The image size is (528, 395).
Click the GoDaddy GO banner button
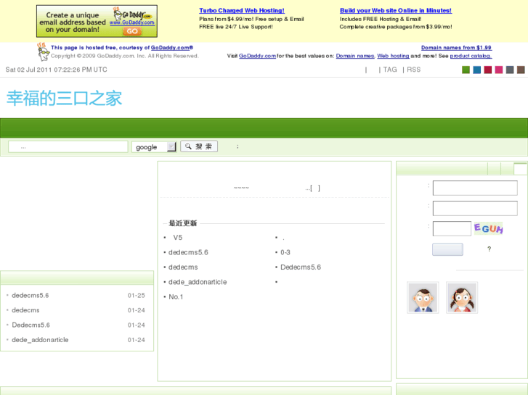click(x=132, y=31)
